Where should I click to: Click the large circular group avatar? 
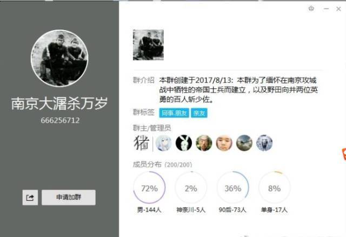[59, 58]
